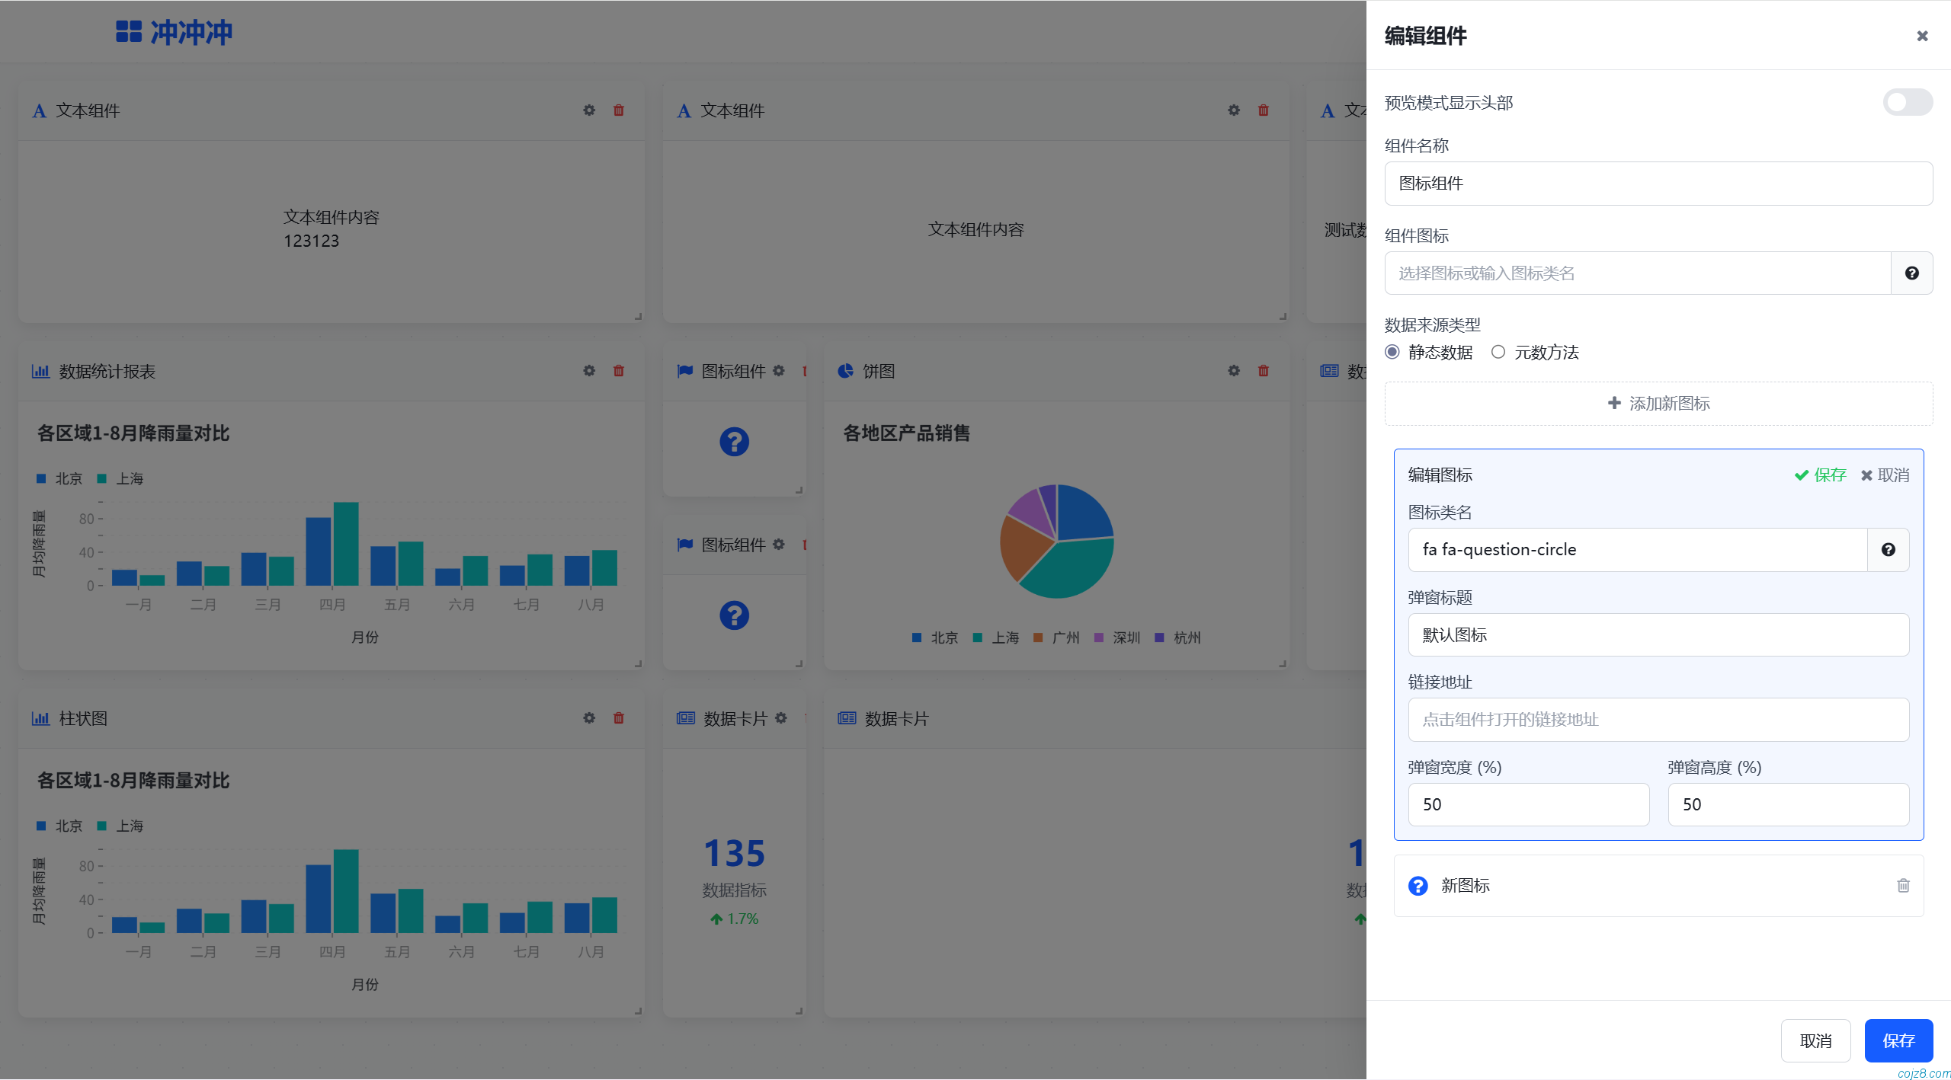
Task: Delete the 新图标 entry trash icon
Action: [1903, 885]
